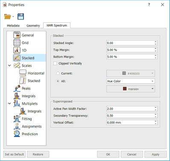Open the folder dropdown arrow
The height and width of the screenshot is (161, 170).
point(13,17)
